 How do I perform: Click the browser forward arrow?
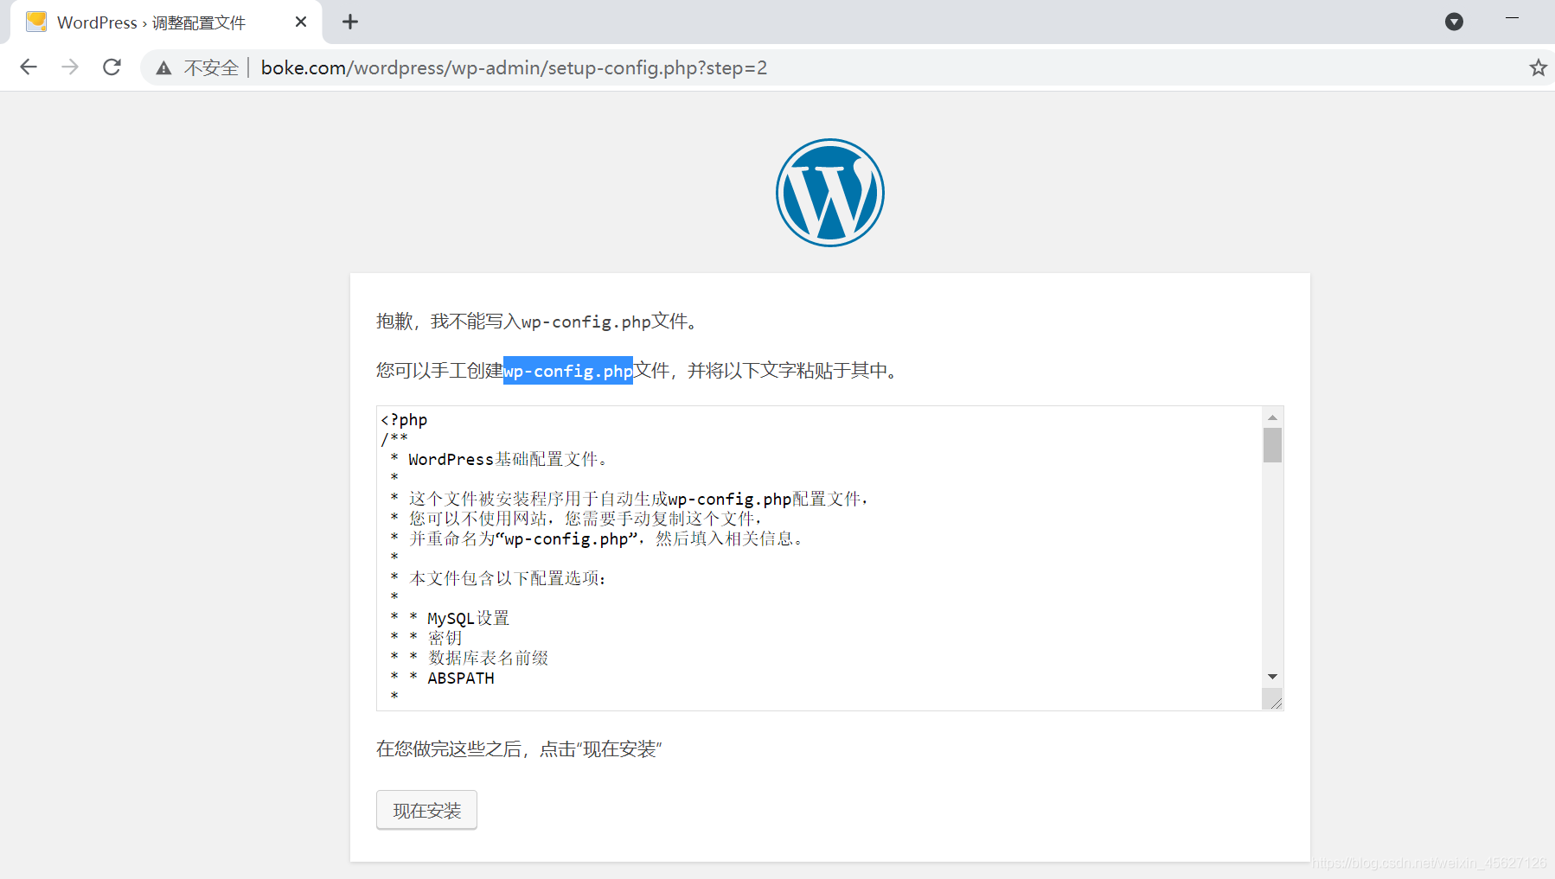[70, 67]
